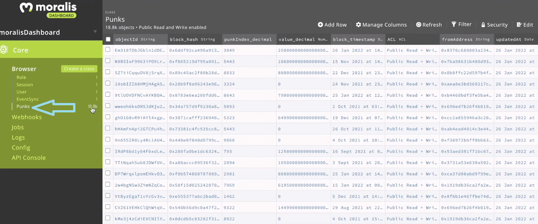Click the Manage Columns gear icon
Screen dimensions: 538x224
358,25
